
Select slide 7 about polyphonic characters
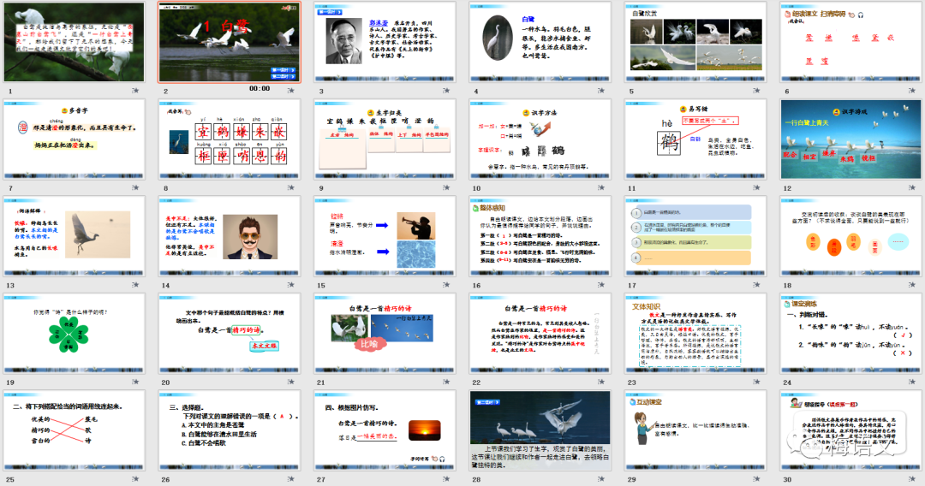pyautogui.click(x=75, y=139)
